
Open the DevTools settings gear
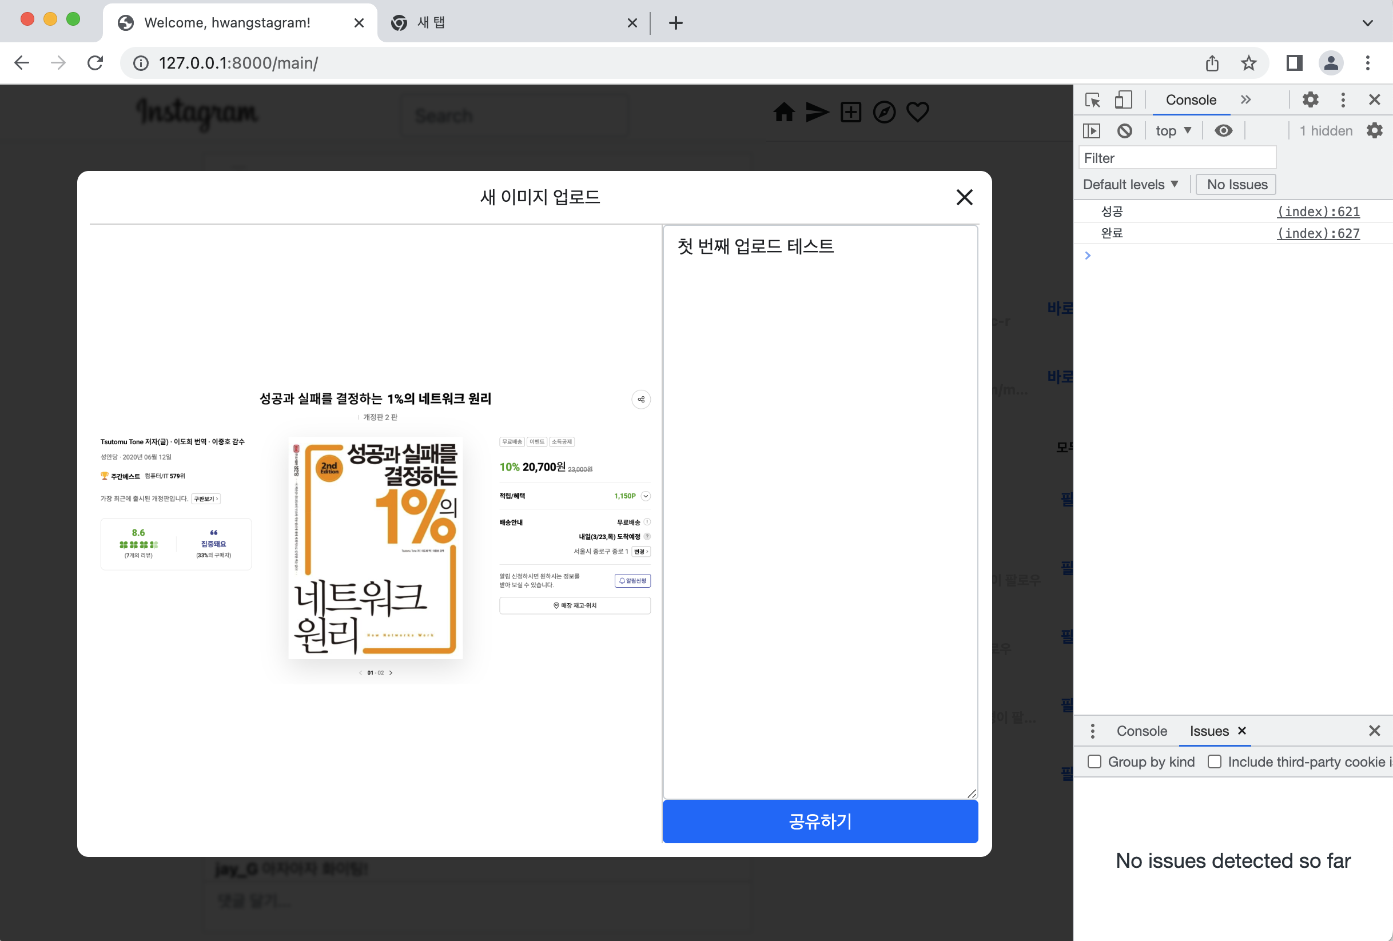(x=1310, y=99)
